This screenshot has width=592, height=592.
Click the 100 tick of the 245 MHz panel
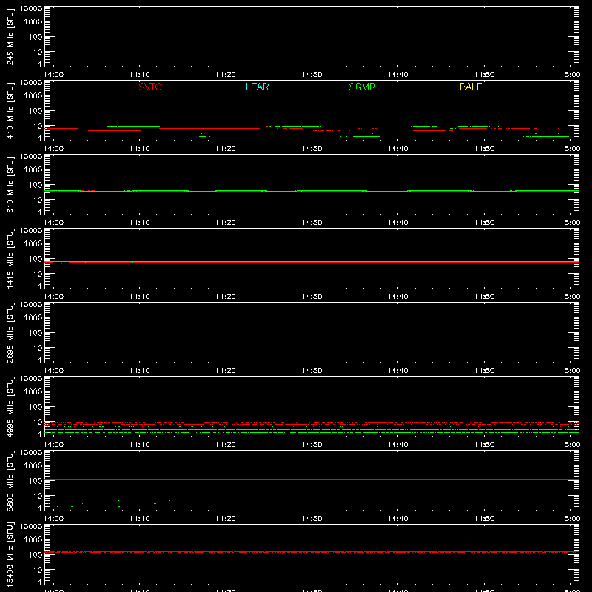point(36,37)
